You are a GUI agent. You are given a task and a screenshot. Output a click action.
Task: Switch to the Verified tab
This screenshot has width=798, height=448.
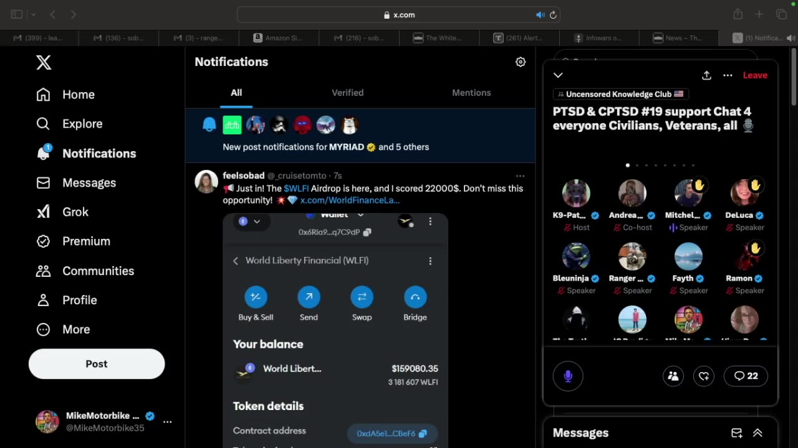[x=347, y=93]
